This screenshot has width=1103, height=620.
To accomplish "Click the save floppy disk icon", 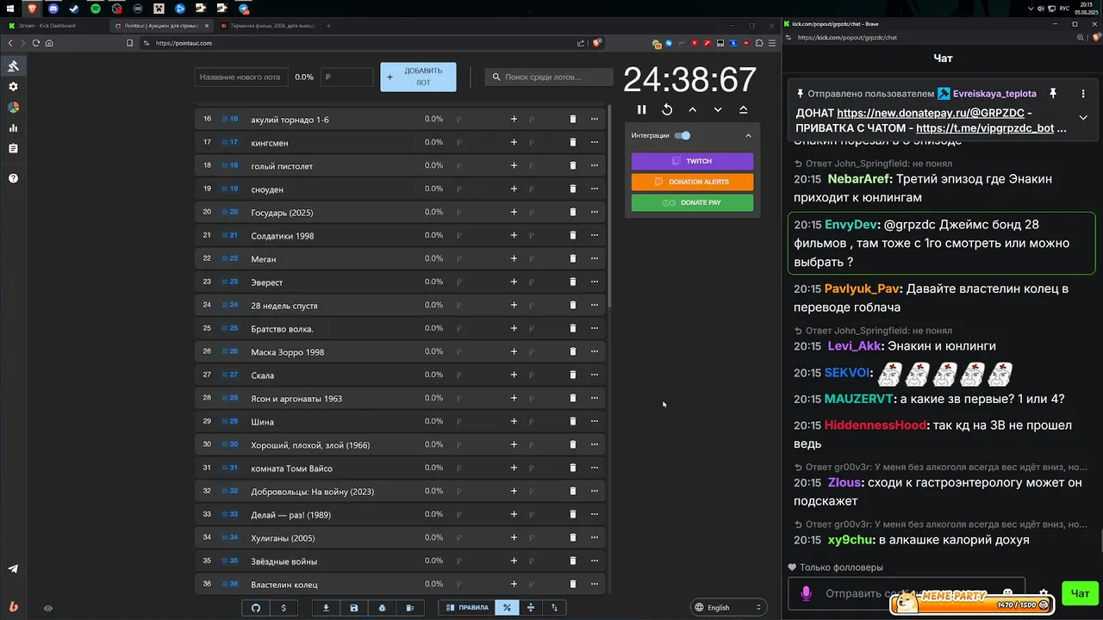I will [x=354, y=608].
